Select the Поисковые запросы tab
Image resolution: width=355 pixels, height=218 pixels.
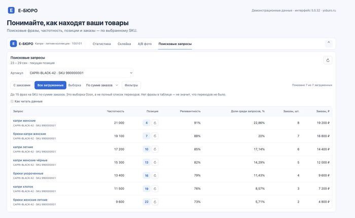tap(175, 44)
